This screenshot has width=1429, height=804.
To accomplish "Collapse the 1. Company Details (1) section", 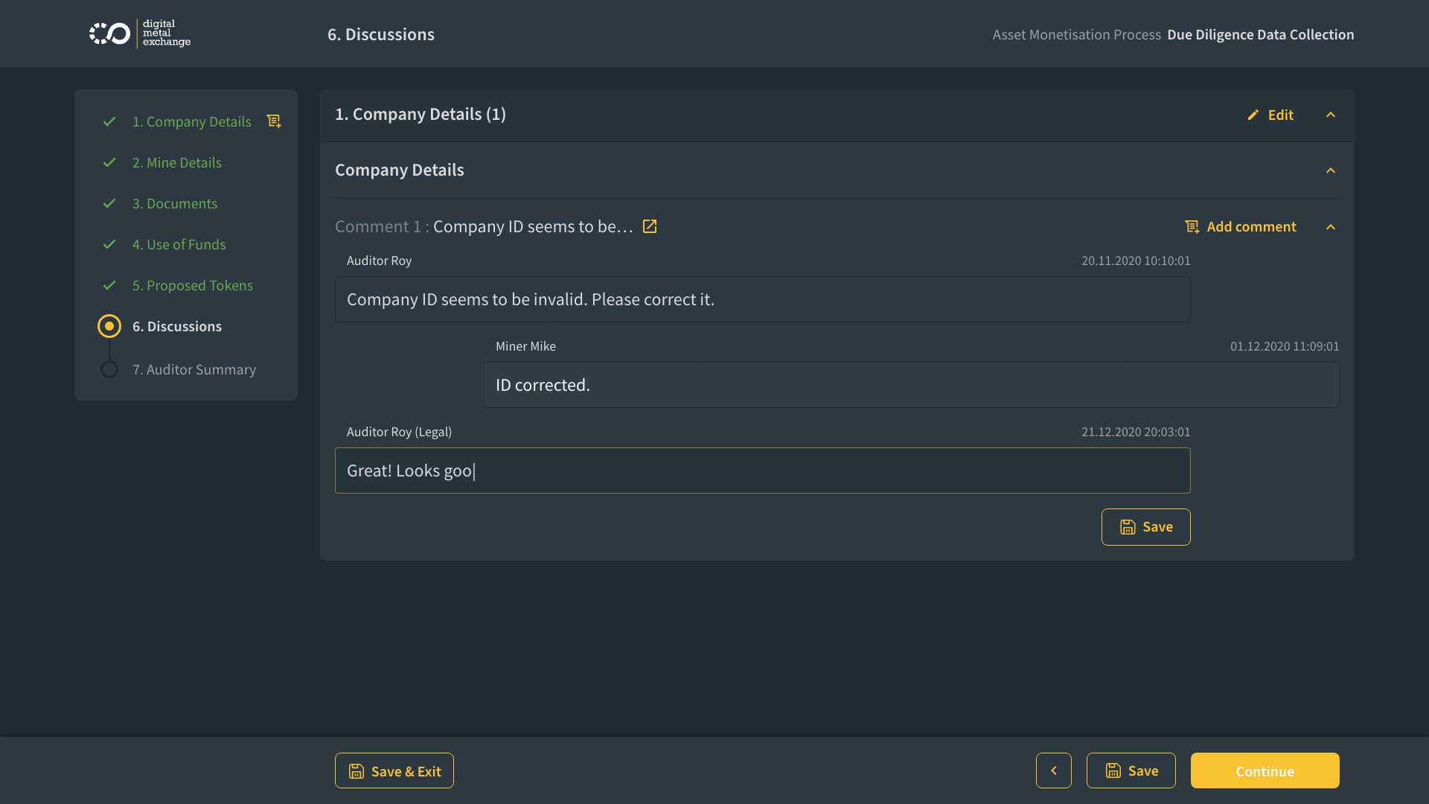I will [x=1331, y=115].
